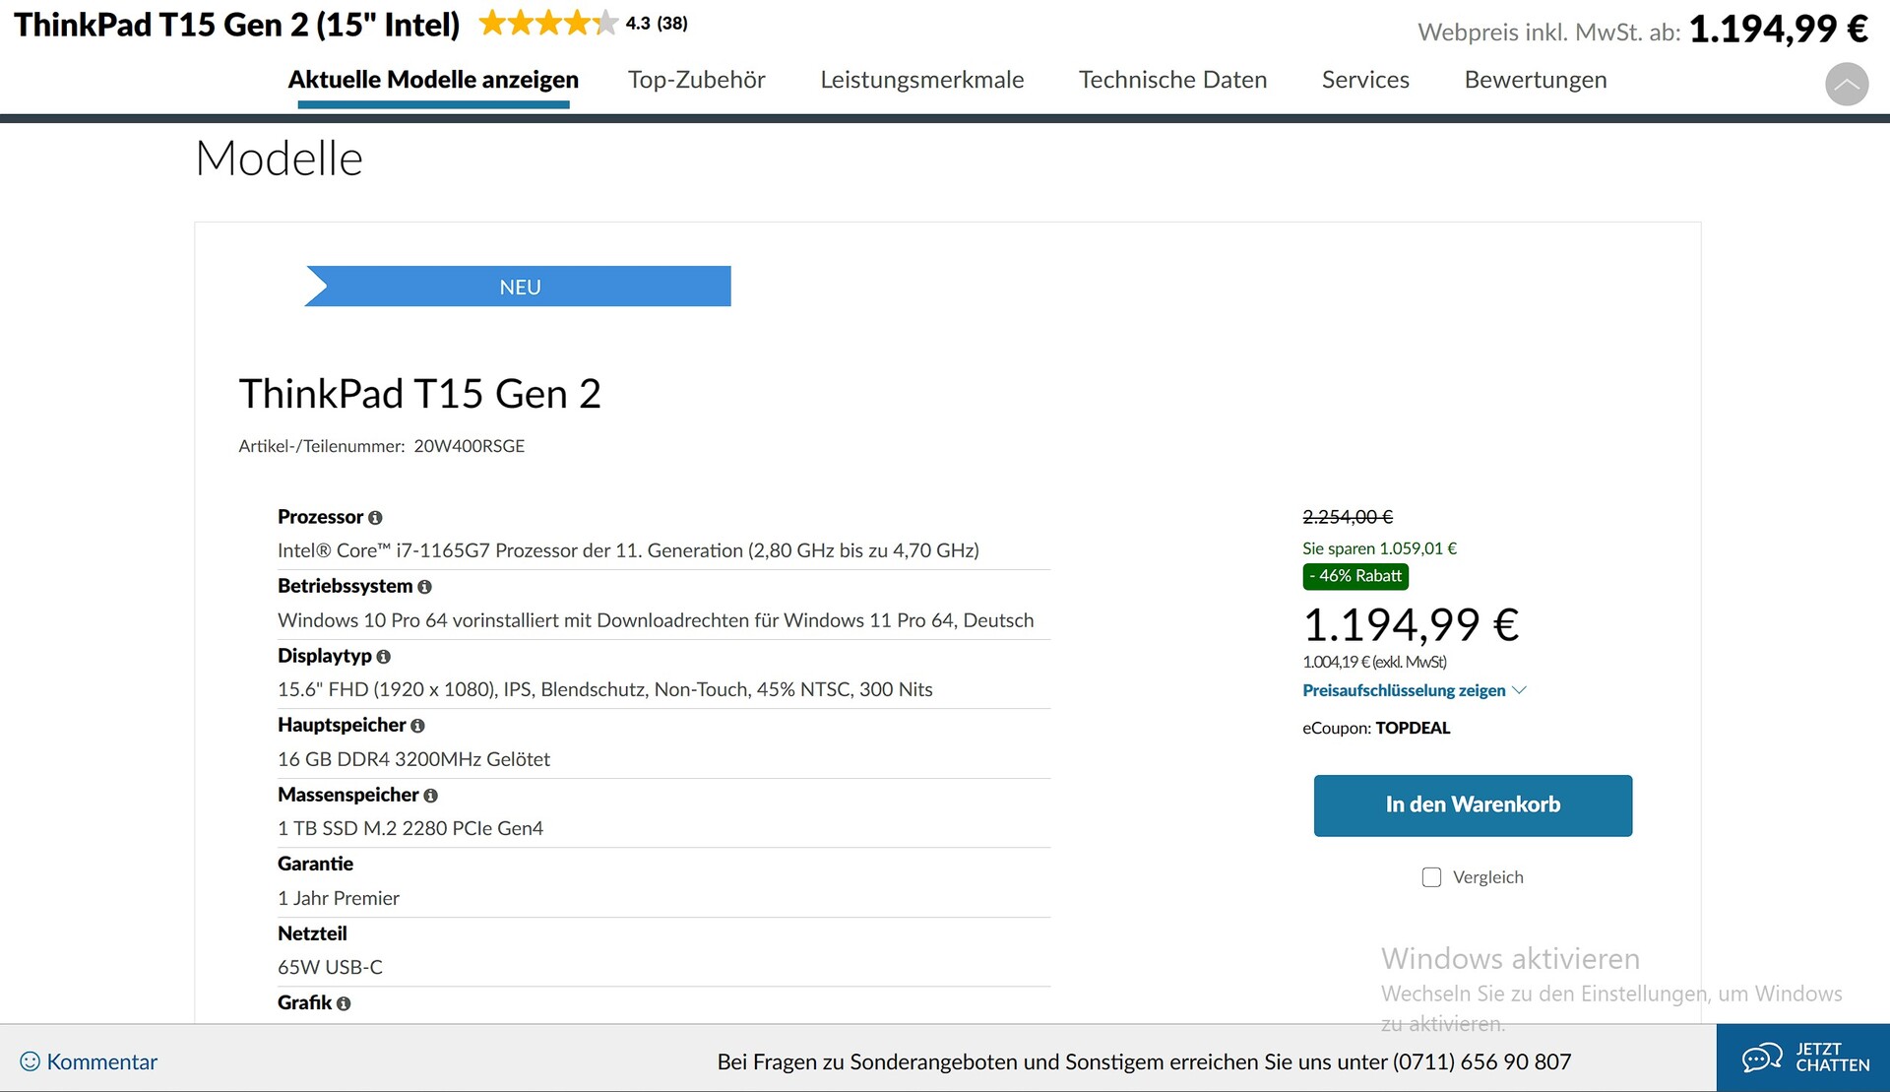Enable the Vergleich checkbox
Image resolution: width=1890 pixels, height=1092 pixels.
[x=1431, y=877]
